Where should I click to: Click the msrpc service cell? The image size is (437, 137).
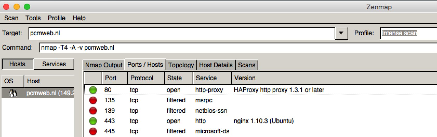[204, 100]
